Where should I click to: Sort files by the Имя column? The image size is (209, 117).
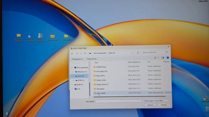96,63
